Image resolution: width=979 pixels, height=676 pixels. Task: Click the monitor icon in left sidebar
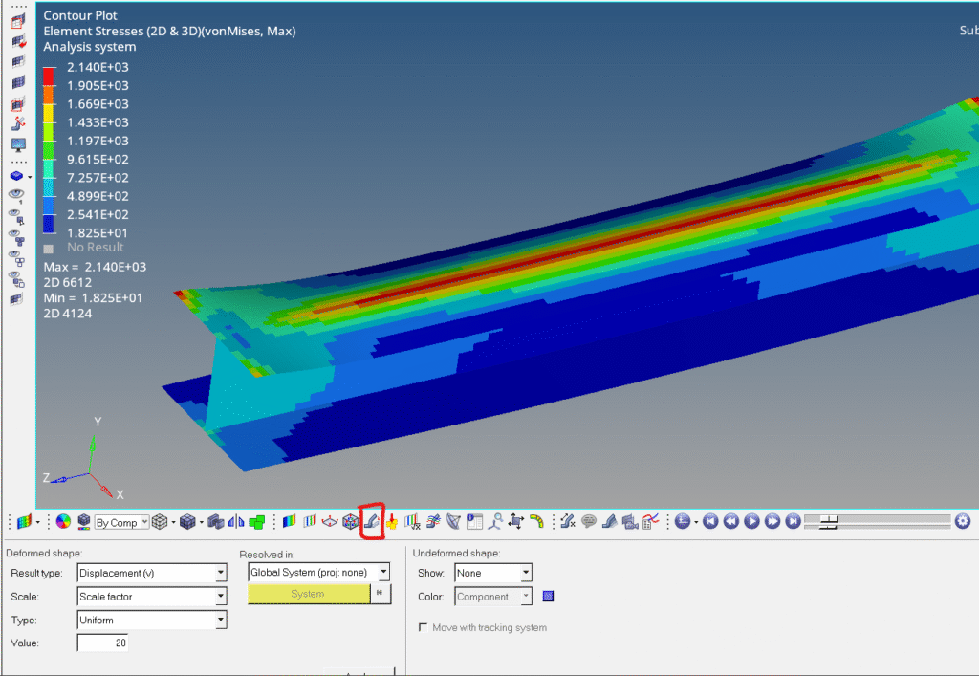(x=18, y=144)
